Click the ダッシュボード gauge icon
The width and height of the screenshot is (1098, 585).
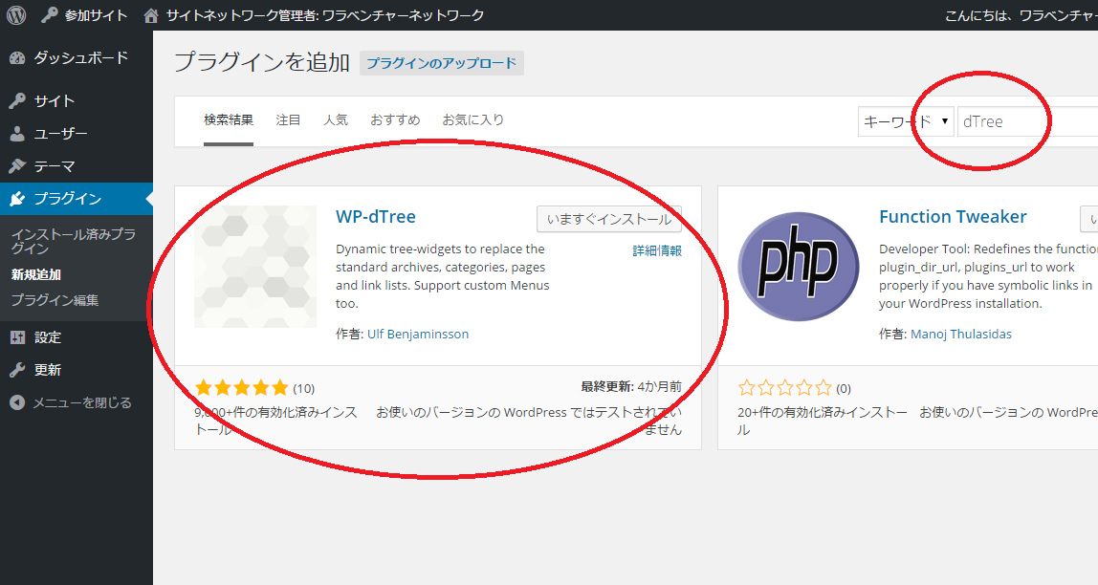tap(17, 58)
